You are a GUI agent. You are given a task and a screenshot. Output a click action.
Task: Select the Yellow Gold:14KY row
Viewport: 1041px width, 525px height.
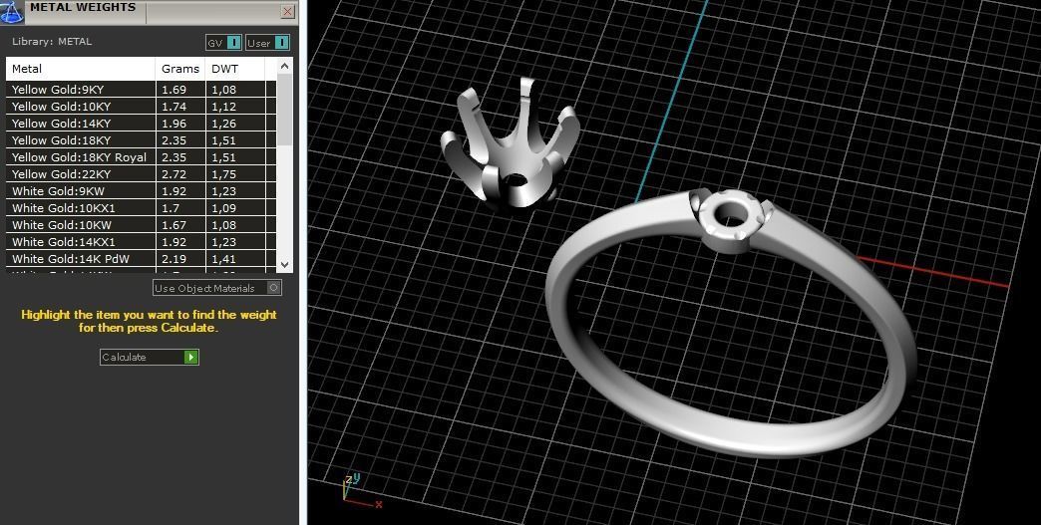[x=141, y=124]
